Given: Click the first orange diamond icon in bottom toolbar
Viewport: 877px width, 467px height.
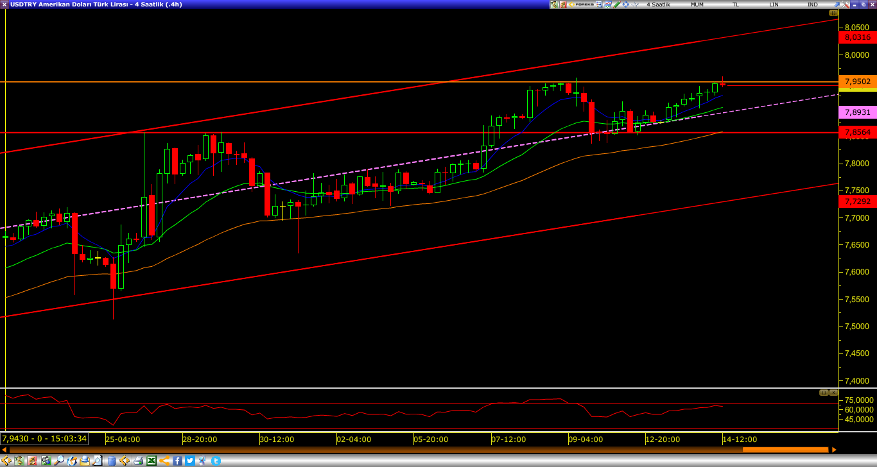Looking at the screenshot, I should [6, 461].
